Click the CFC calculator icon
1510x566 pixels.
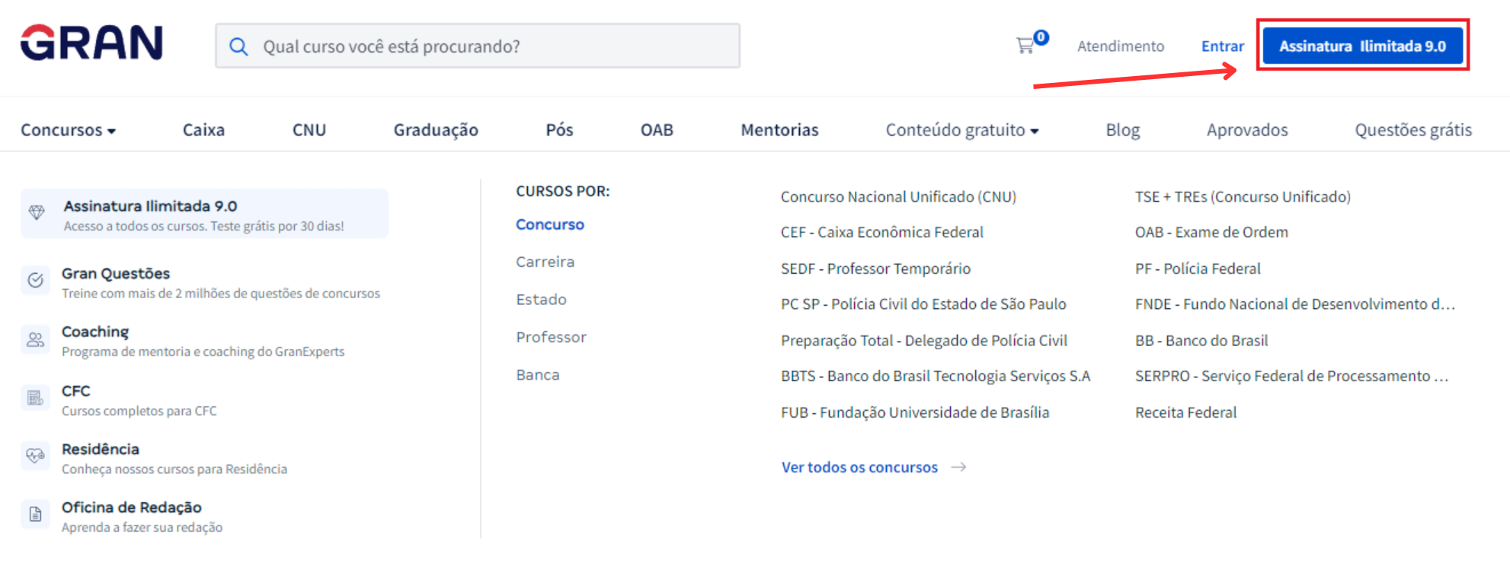36,398
